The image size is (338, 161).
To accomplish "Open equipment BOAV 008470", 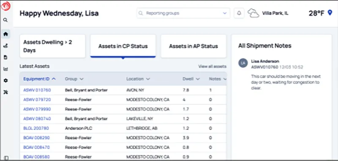I will pyautogui.click(x=36, y=147).
